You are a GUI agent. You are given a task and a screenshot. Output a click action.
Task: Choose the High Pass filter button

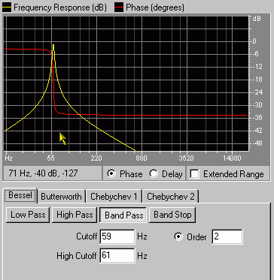(75, 215)
